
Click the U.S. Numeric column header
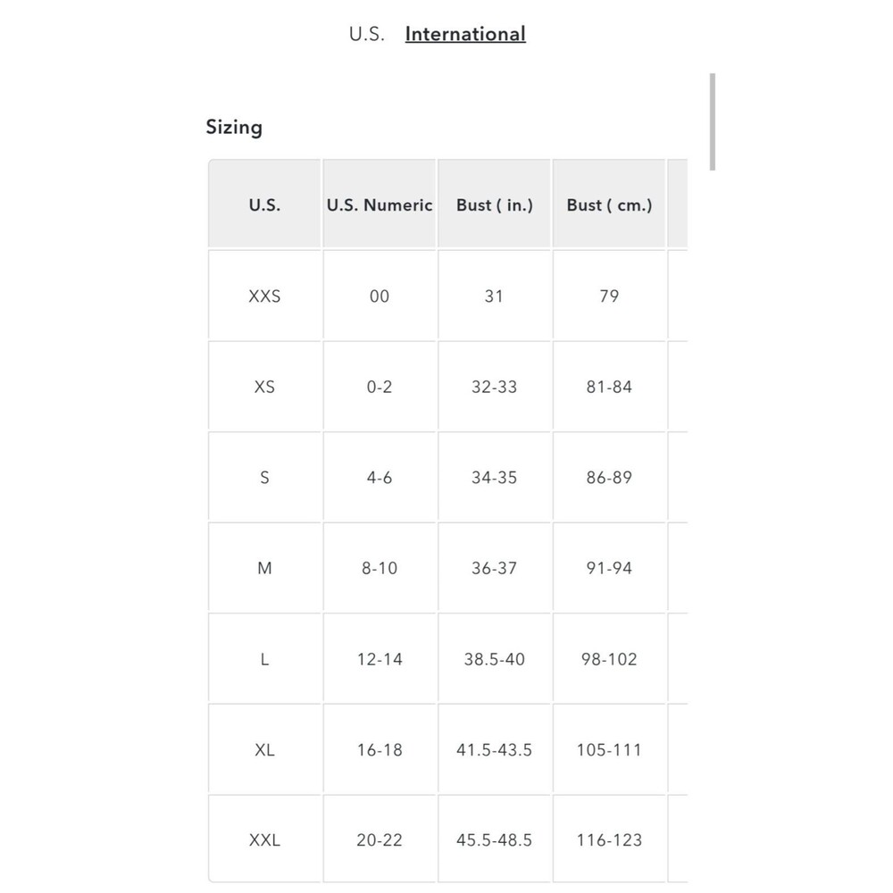pos(380,204)
